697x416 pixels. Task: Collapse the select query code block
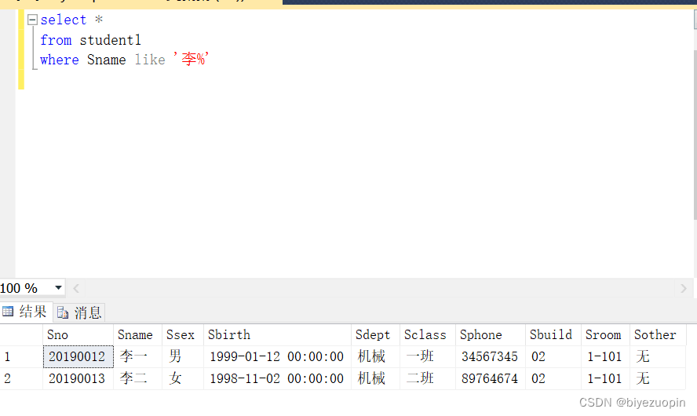pos(32,20)
